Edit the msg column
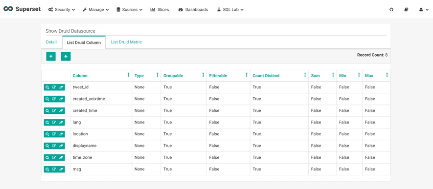This screenshot has width=433, height=189. click(54, 169)
